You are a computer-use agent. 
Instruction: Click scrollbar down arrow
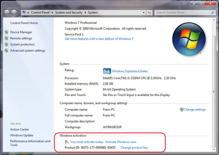(x=214, y=150)
